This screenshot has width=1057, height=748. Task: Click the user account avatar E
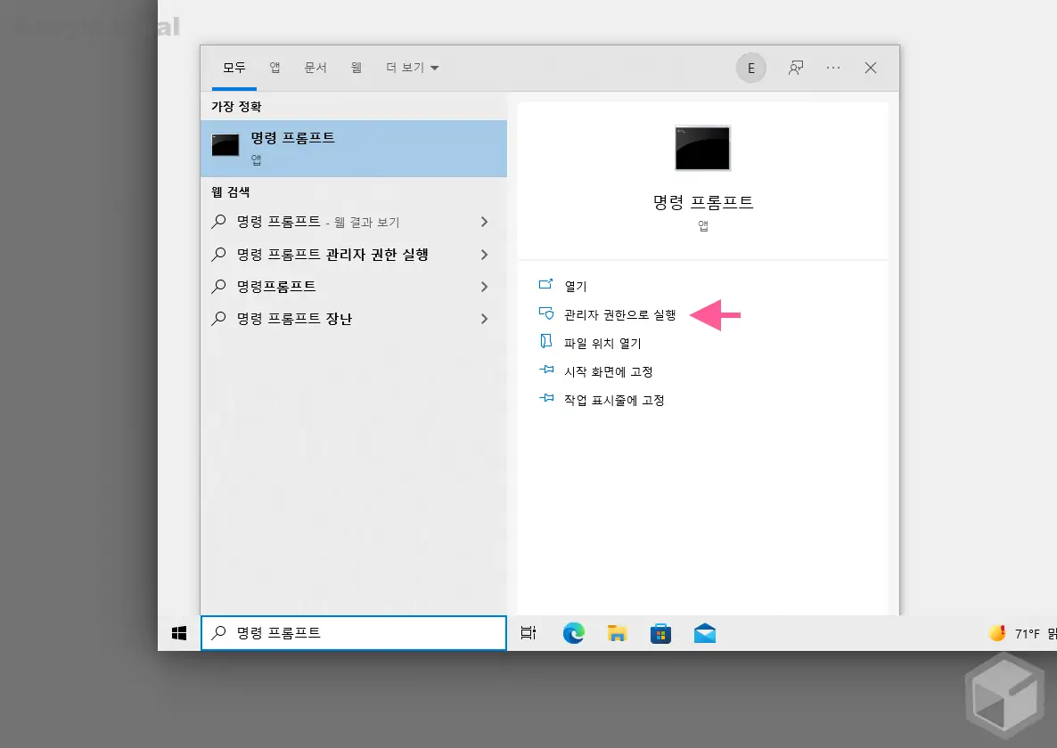750,68
